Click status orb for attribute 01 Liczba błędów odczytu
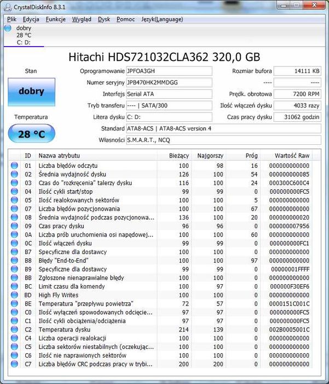Image resolution: width=329 pixels, height=384 pixels. coord(14,166)
